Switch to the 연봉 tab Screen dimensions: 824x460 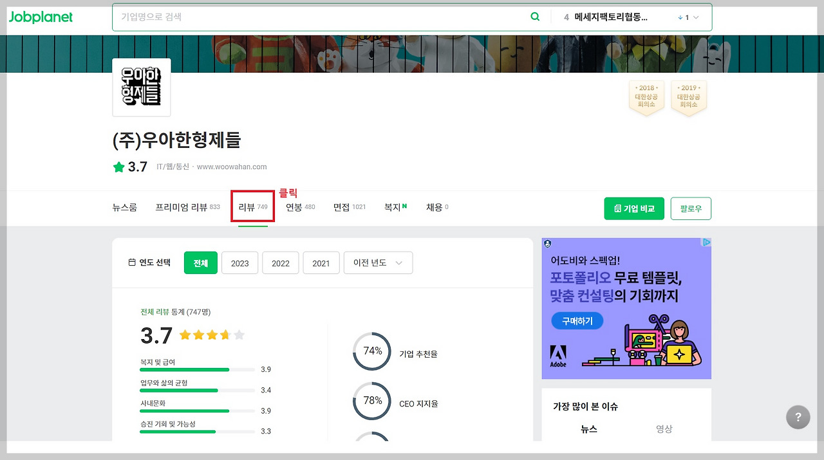(x=301, y=207)
